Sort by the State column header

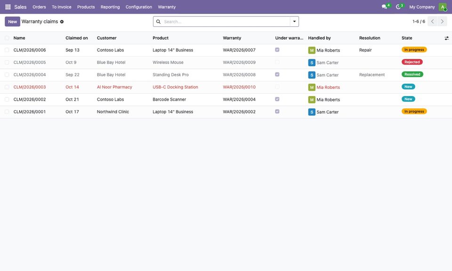point(407,38)
